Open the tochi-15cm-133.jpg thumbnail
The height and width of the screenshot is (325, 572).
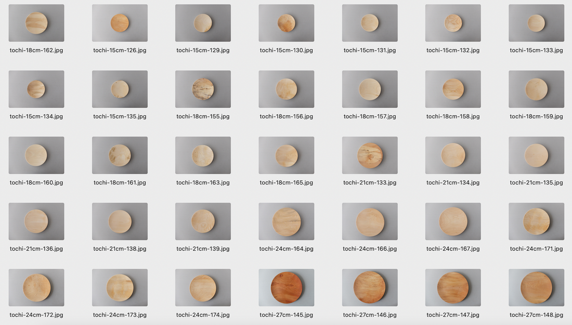(536, 23)
